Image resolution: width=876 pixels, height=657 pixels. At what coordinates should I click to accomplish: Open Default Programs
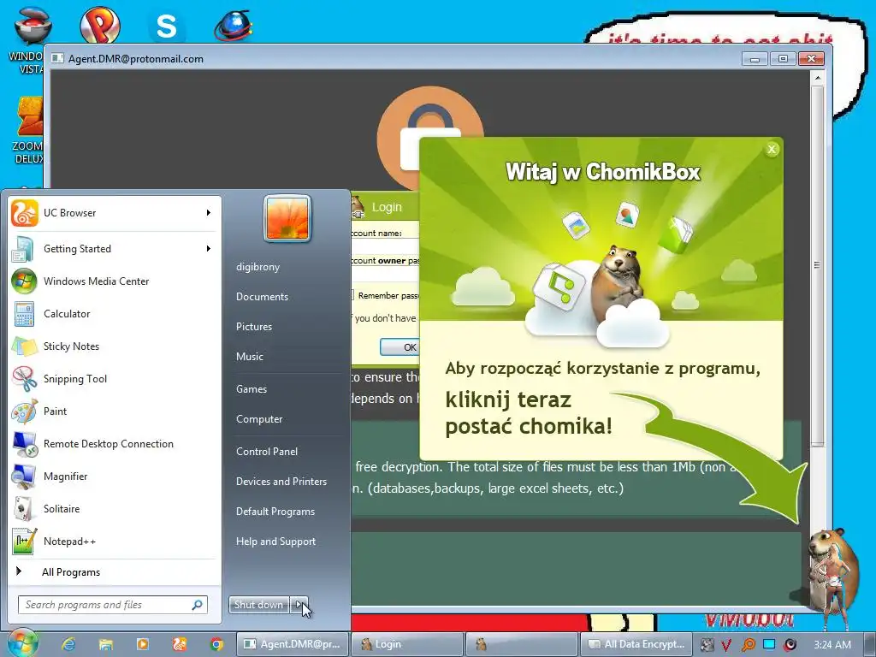point(275,512)
